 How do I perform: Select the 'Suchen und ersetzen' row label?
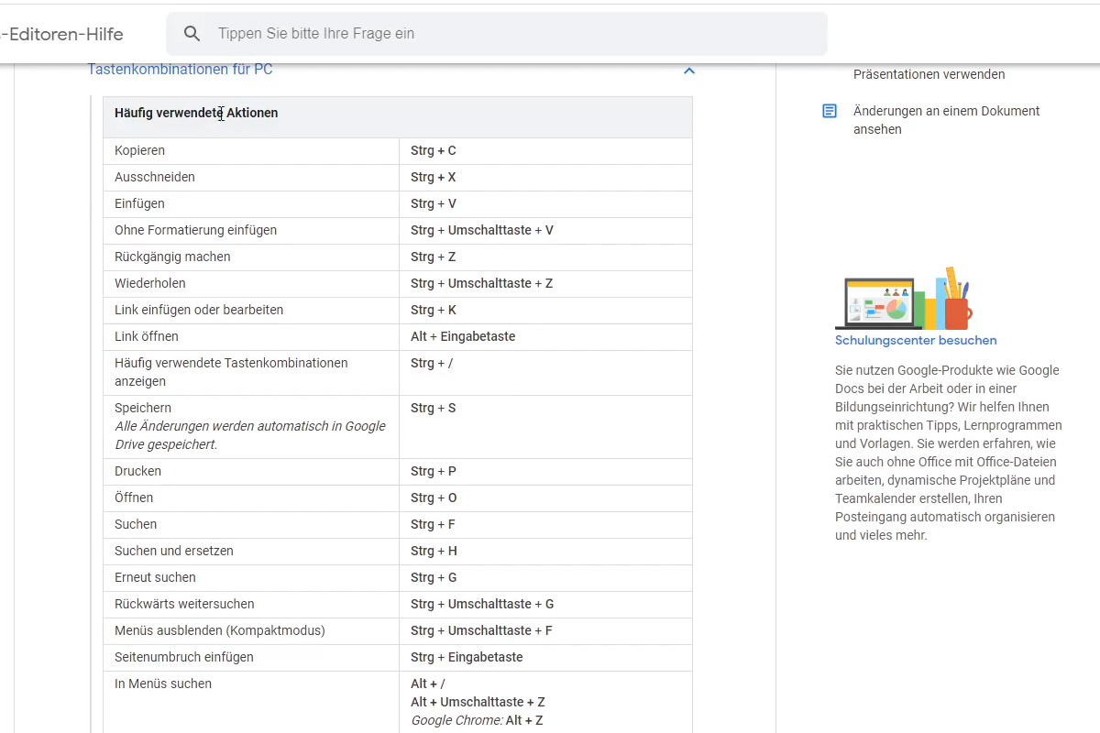(x=174, y=551)
